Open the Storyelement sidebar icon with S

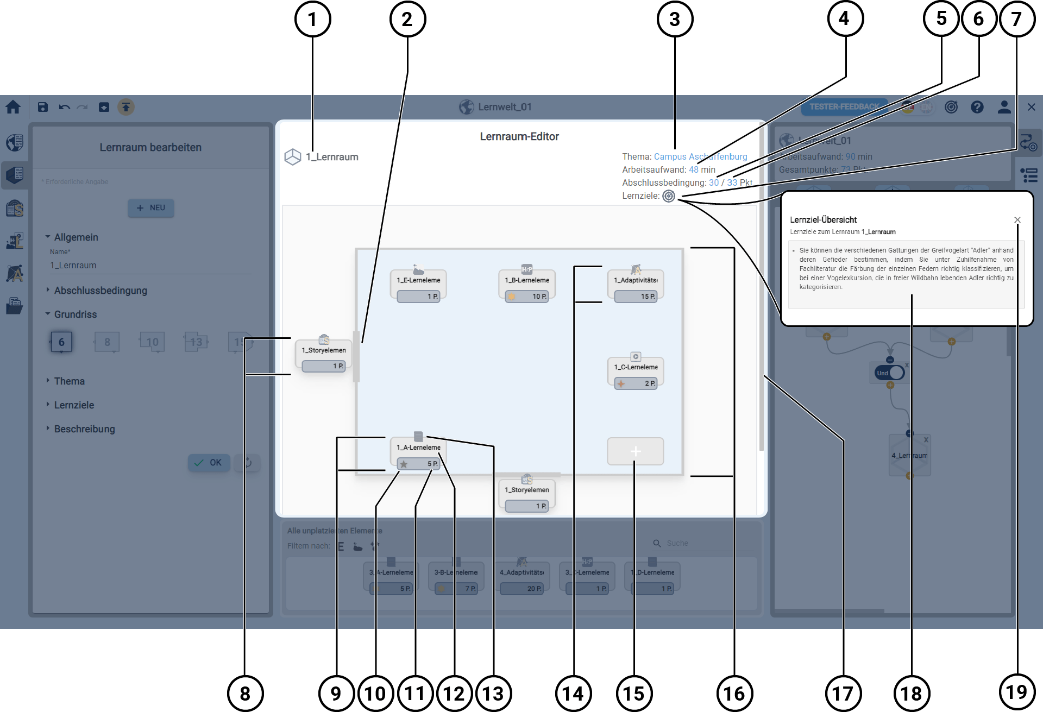(x=15, y=208)
